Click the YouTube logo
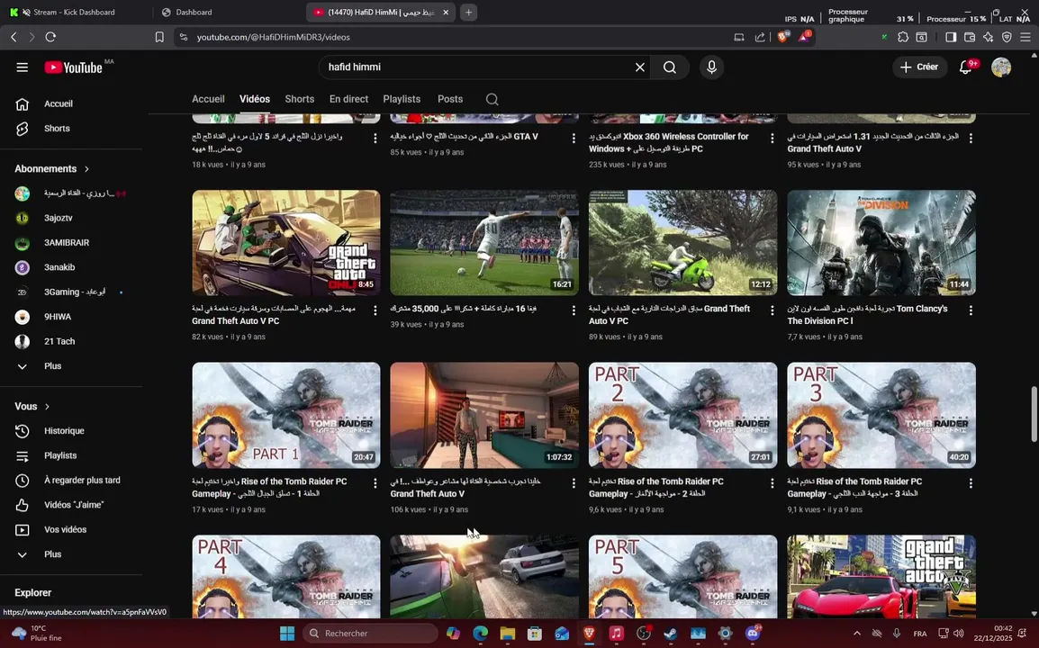The width and height of the screenshot is (1039, 648). [74, 67]
